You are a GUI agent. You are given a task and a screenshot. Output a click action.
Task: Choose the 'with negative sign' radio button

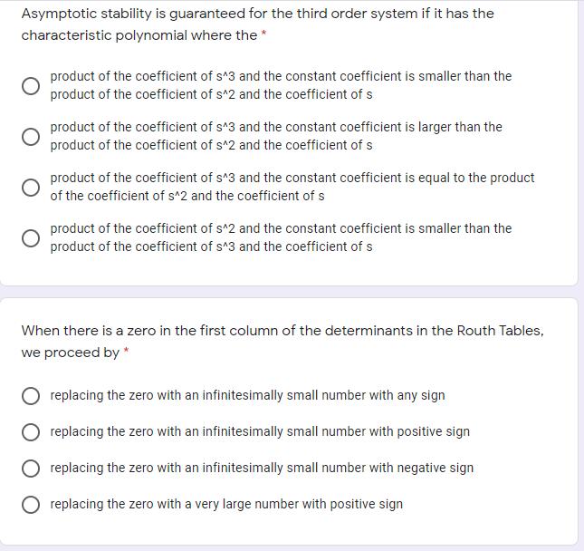[x=31, y=469]
